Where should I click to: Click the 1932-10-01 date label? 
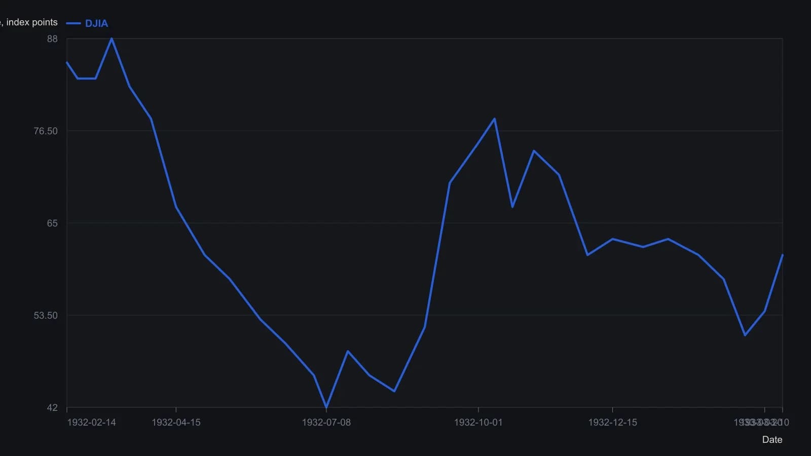478,423
